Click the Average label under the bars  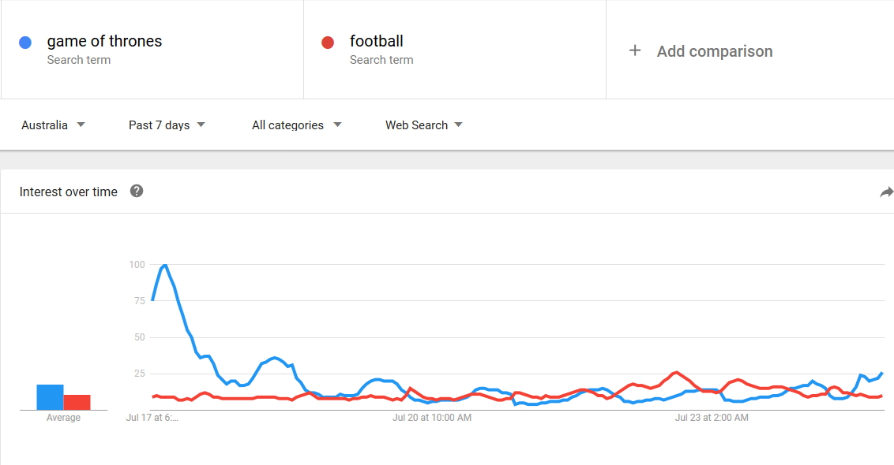(x=63, y=418)
